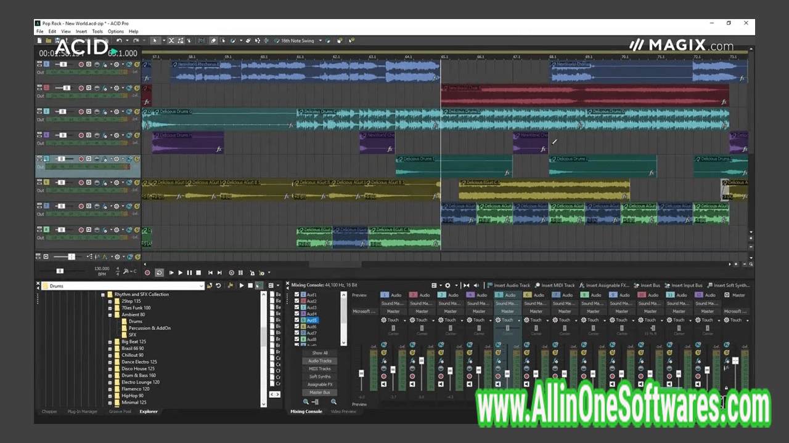Toggle Loop Playback in transport bar
This screenshot has height=443, width=789.
pyautogui.click(x=159, y=273)
